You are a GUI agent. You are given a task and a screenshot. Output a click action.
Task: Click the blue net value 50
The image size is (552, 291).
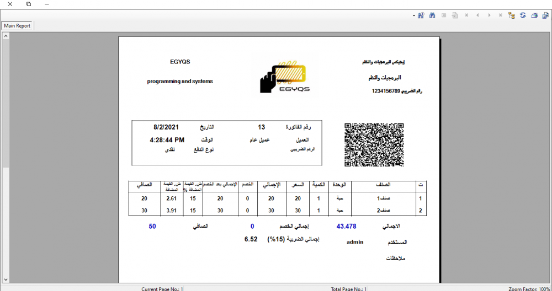(152, 227)
